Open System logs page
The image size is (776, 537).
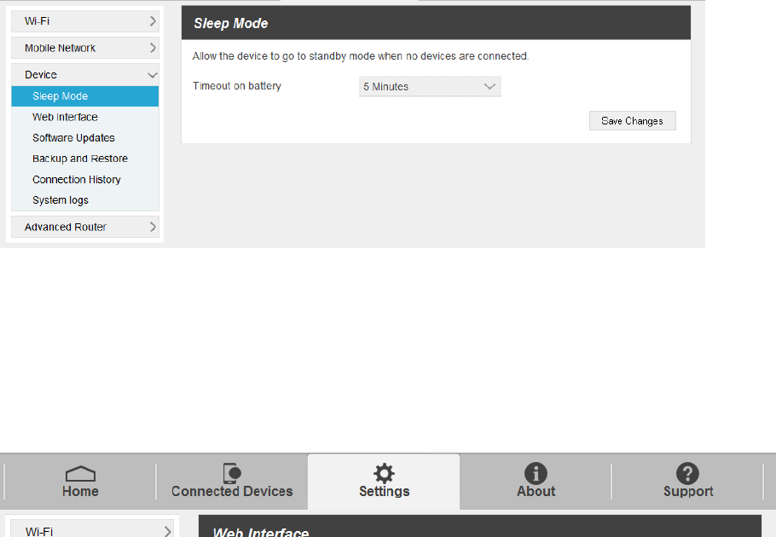(x=85, y=200)
